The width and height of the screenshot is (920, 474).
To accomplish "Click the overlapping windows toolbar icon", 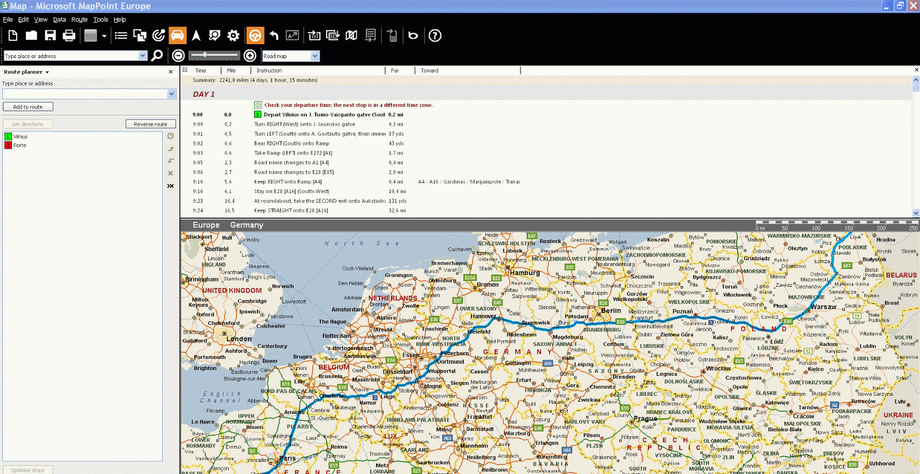I will [140, 36].
